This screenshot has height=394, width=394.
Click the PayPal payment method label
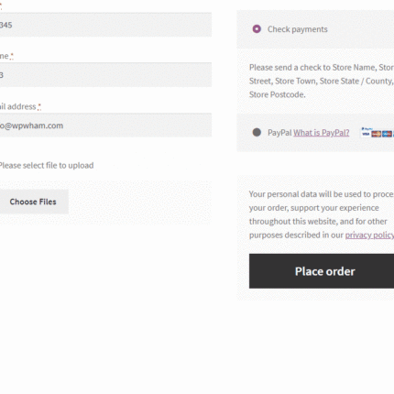279,133
